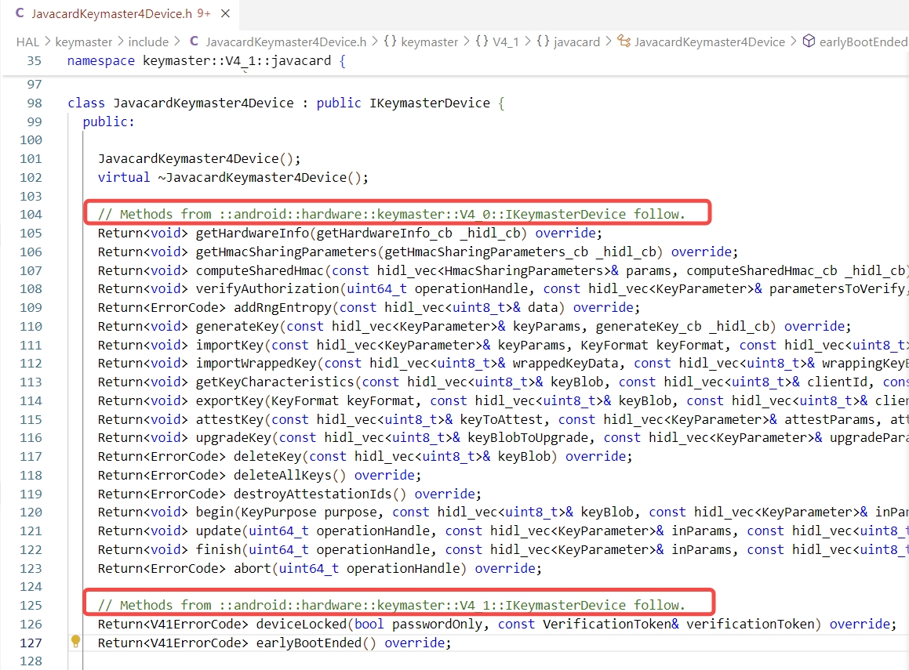Click the C icon before JavacardKeymaster4Device.h breadcrumb
909x670 pixels.
(194, 42)
